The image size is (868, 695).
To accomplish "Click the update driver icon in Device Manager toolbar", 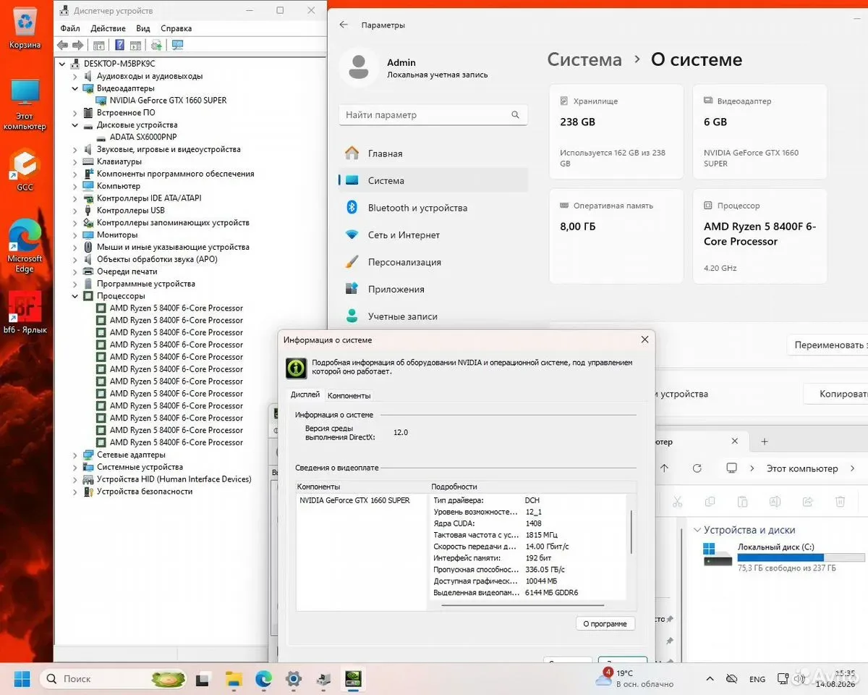I will coord(156,45).
